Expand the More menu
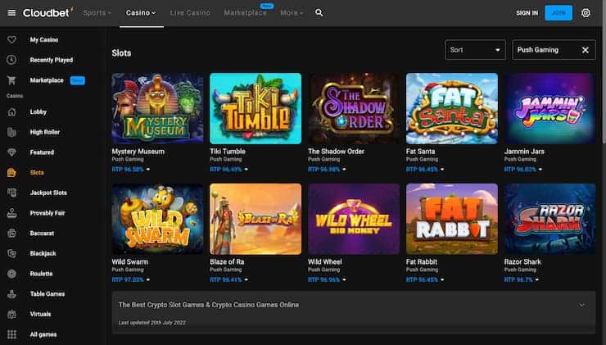606x345 pixels. pos(292,13)
